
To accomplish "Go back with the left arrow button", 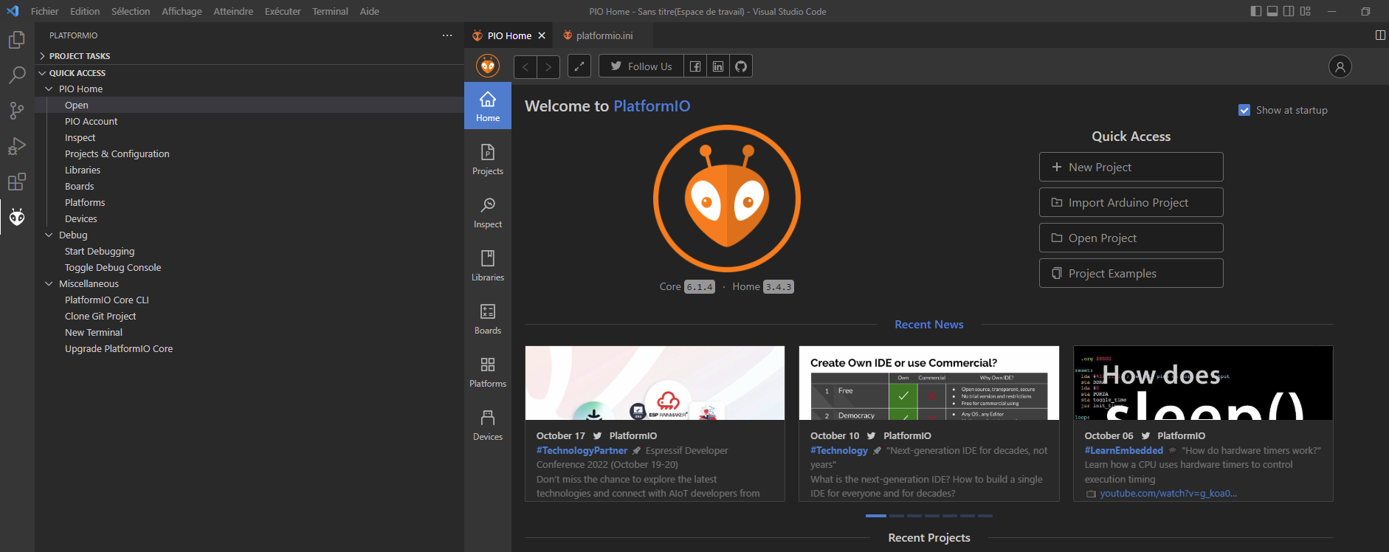I will [525, 66].
